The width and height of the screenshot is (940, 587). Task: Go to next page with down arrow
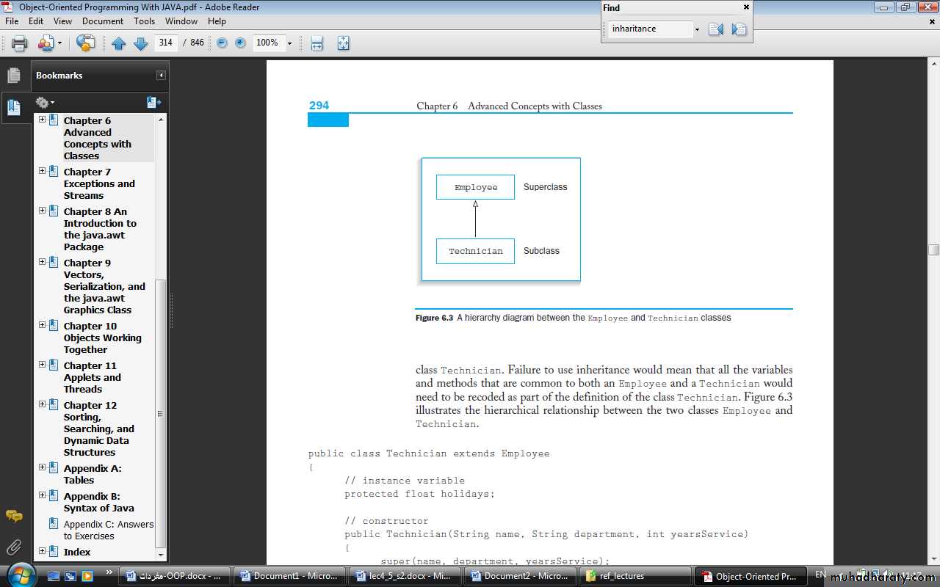click(141, 43)
